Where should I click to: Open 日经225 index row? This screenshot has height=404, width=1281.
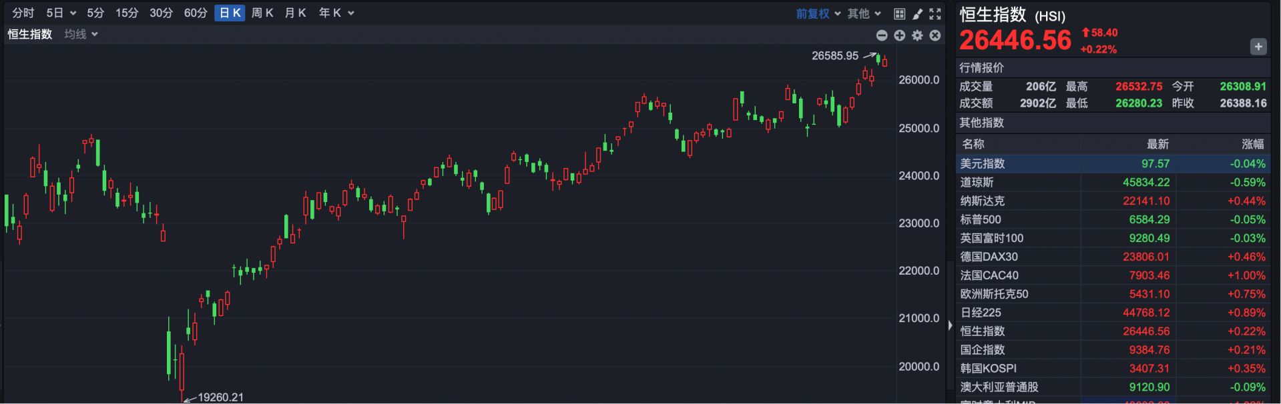click(x=1113, y=313)
